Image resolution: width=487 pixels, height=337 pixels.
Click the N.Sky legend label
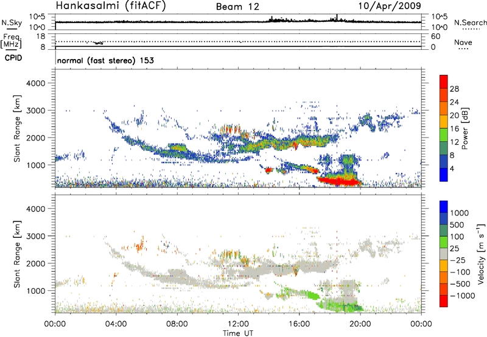(x=12, y=23)
